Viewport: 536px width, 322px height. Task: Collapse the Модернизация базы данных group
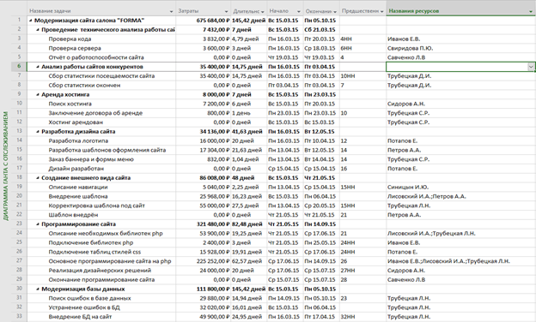coord(38,289)
